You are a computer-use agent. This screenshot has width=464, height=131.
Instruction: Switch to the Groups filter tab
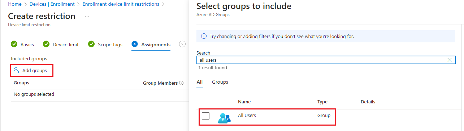[220, 82]
